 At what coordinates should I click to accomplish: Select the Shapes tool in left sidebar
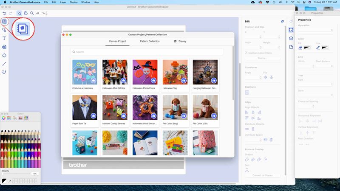pos(4,30)
